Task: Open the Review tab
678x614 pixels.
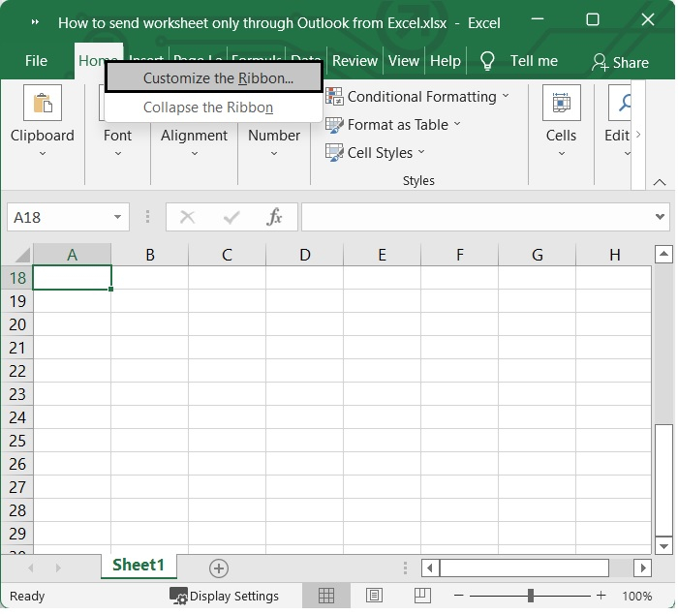Action: [354, 61]
